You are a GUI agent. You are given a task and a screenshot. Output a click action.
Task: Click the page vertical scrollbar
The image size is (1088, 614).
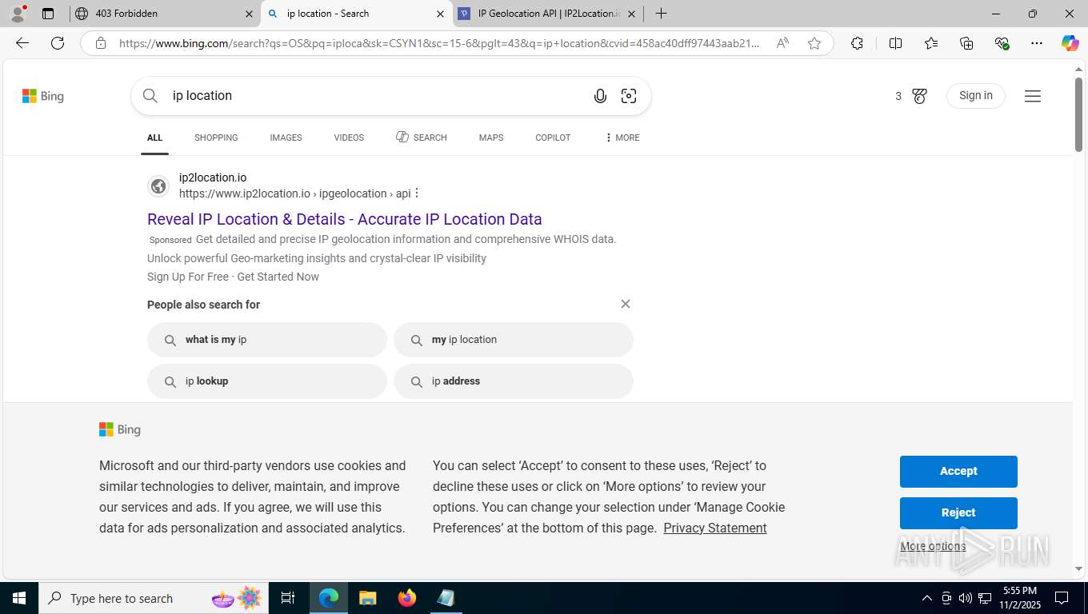[x=1078, y=115]
